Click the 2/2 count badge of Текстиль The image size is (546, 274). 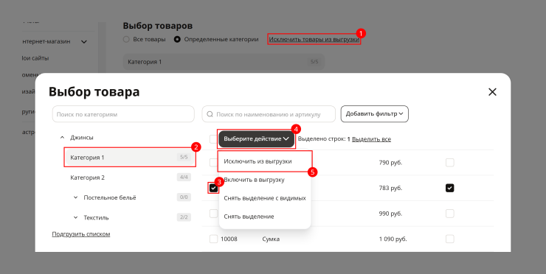184,217
